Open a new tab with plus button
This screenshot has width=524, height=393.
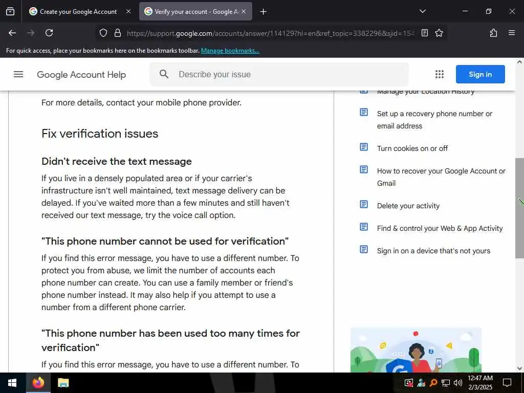(264, 12)
